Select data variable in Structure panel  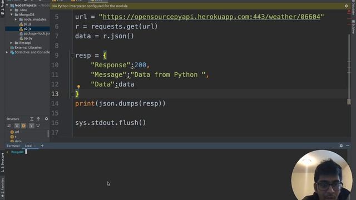click(x=16, y=141)
